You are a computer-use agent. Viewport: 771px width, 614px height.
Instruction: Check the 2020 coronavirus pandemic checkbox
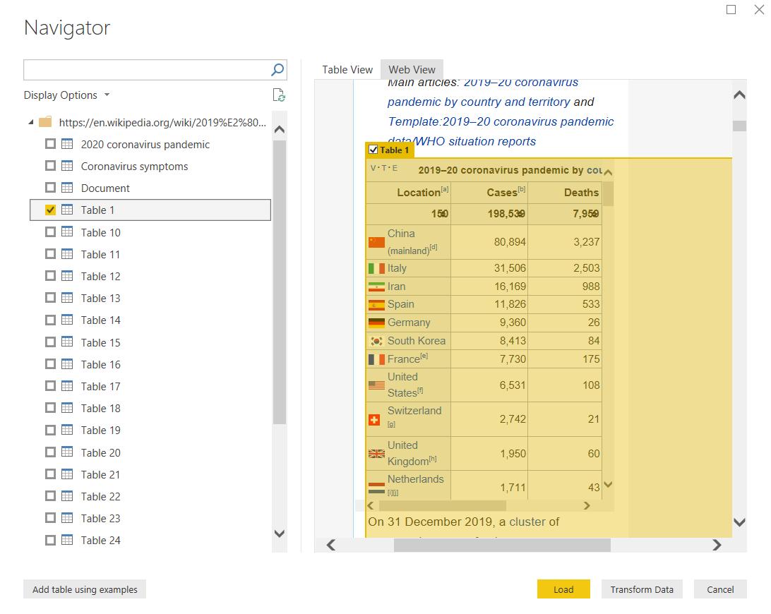tap(50, 144)
